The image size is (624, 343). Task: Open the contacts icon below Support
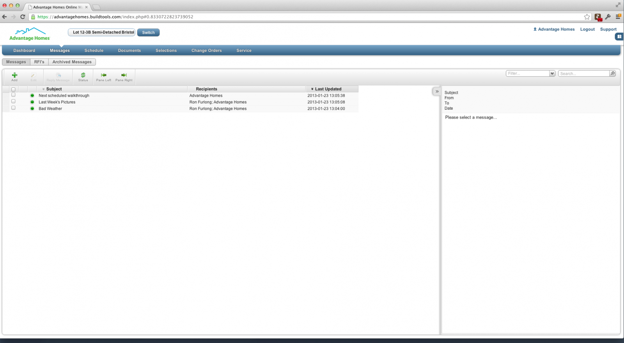619,37
